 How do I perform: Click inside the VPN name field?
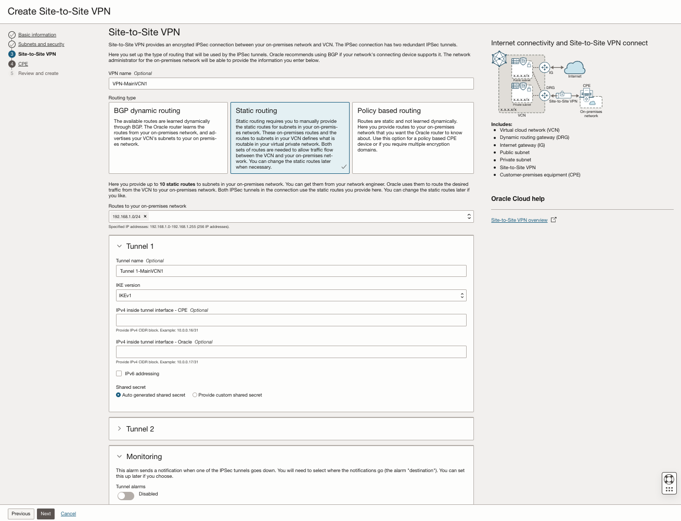290,83
